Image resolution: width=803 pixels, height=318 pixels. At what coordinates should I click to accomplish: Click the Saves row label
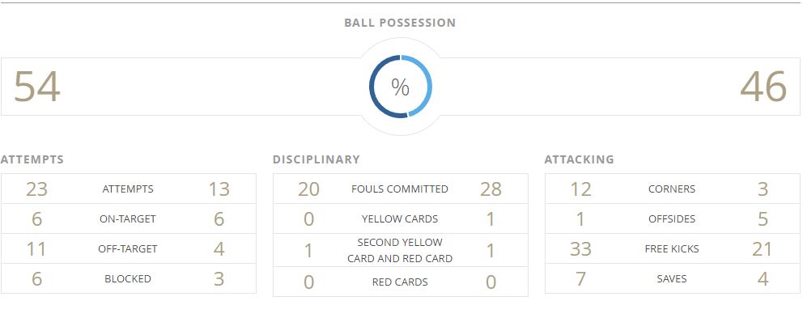(x=672, y=279)
